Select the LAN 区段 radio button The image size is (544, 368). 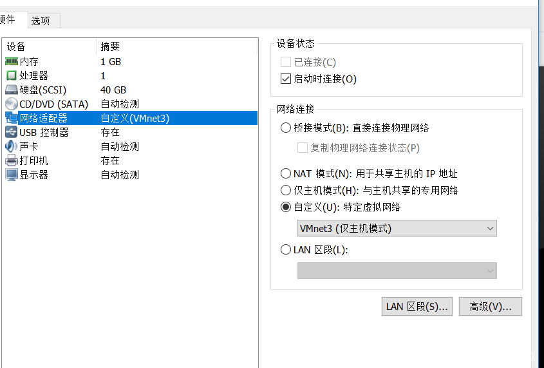[286, 250]
